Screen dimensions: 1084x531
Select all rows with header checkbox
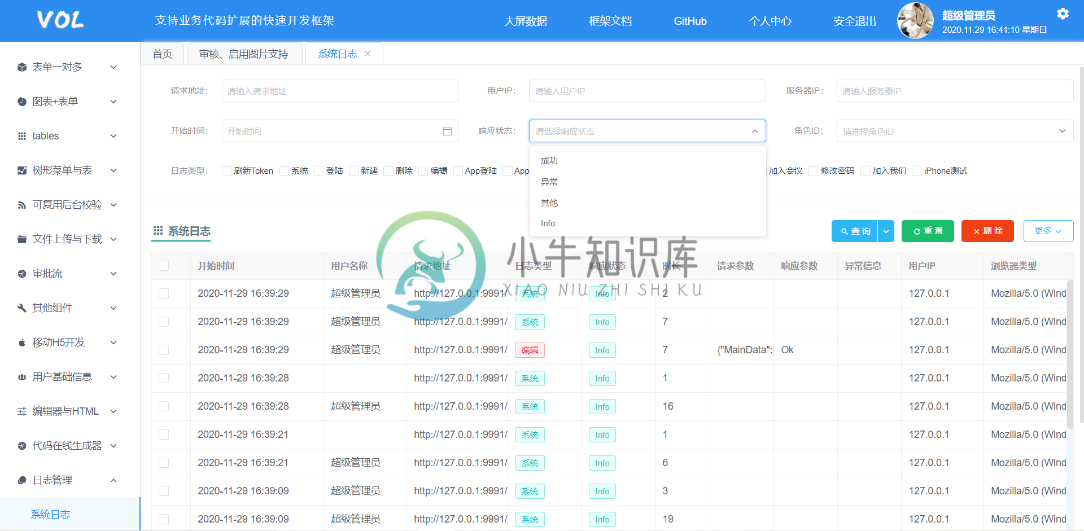tap(164, 266)
